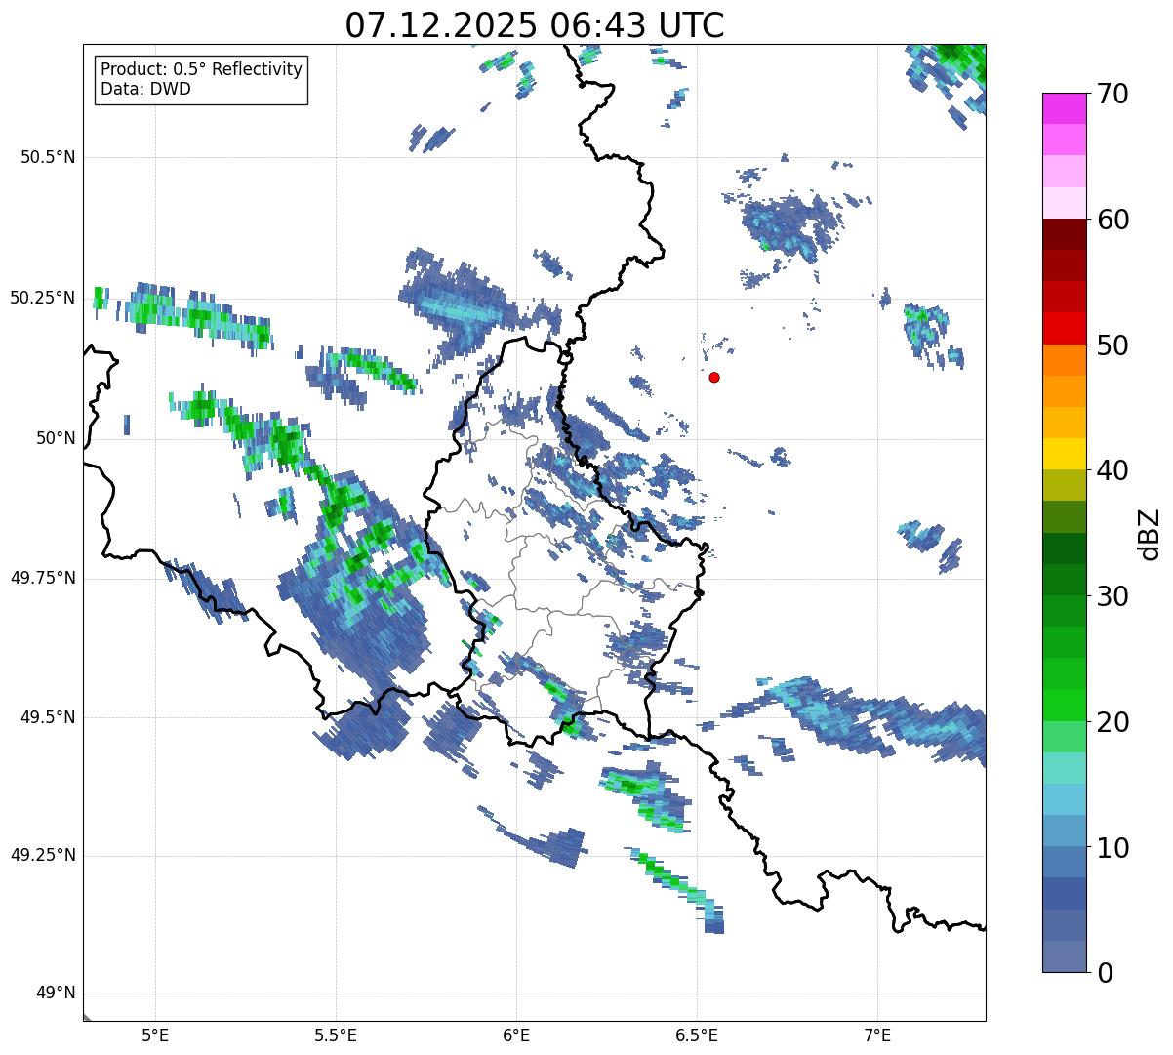The height and width of the screenshot is (1055, 1173).
Task: Click the 5°E longitude label
Action: pos(155,1035)
